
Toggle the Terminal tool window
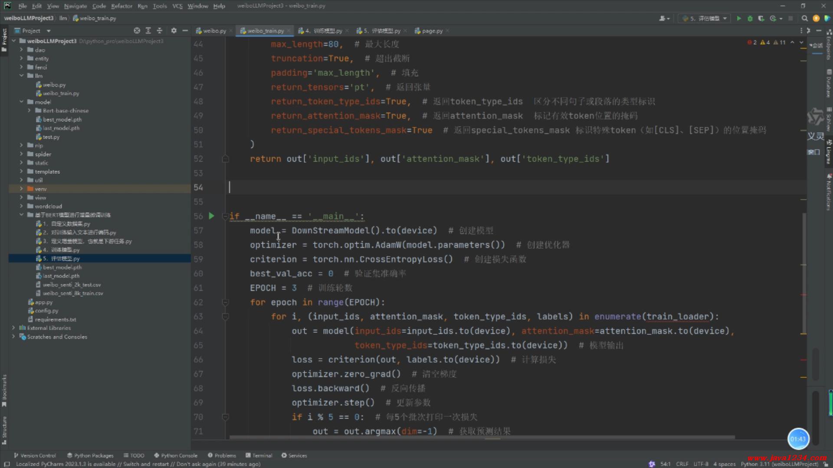tap(259, 455)
